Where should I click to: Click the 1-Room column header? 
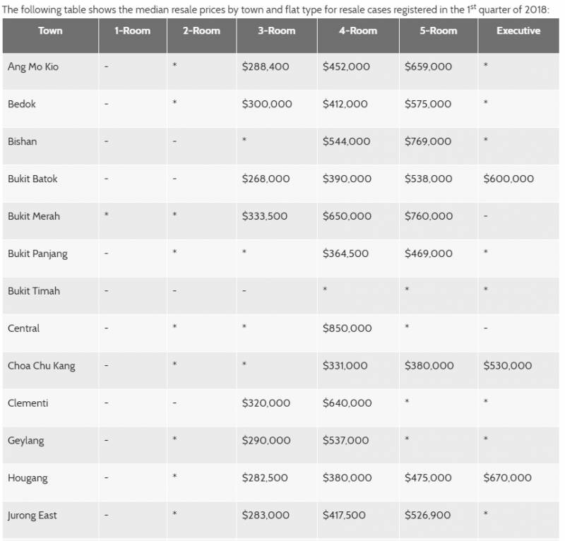pyautogui.click(x=132, y=31)
